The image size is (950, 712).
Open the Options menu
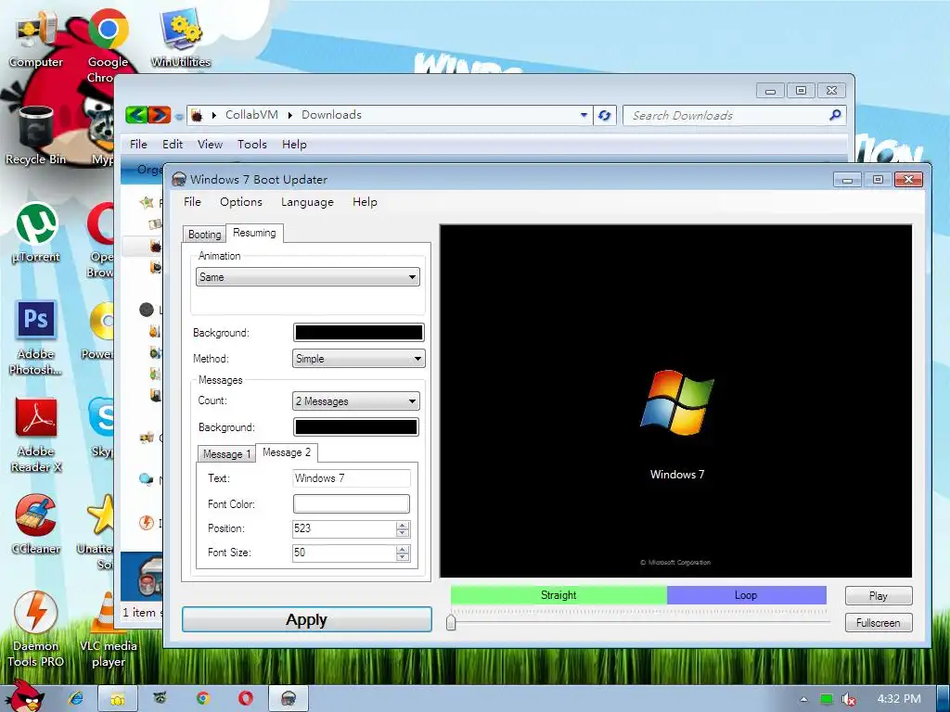click(241, 201)
